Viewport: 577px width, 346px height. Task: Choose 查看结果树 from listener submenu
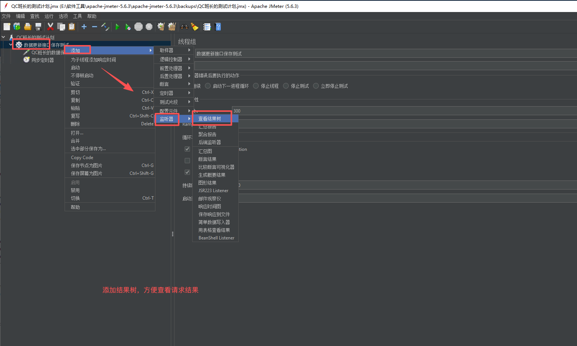click(215, 119)
